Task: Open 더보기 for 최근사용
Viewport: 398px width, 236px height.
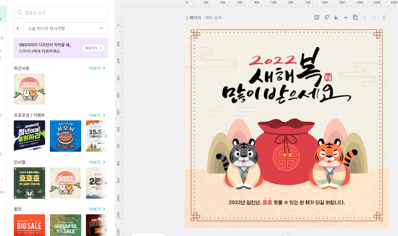Action: (97, 68)
